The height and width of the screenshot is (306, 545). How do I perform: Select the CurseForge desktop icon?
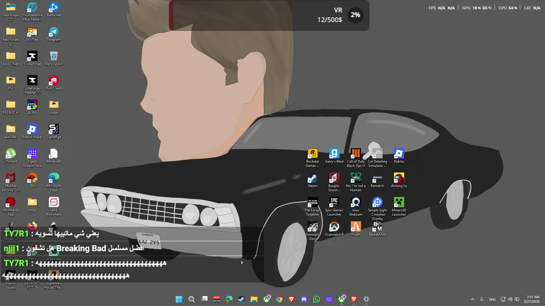pos(32,59)
